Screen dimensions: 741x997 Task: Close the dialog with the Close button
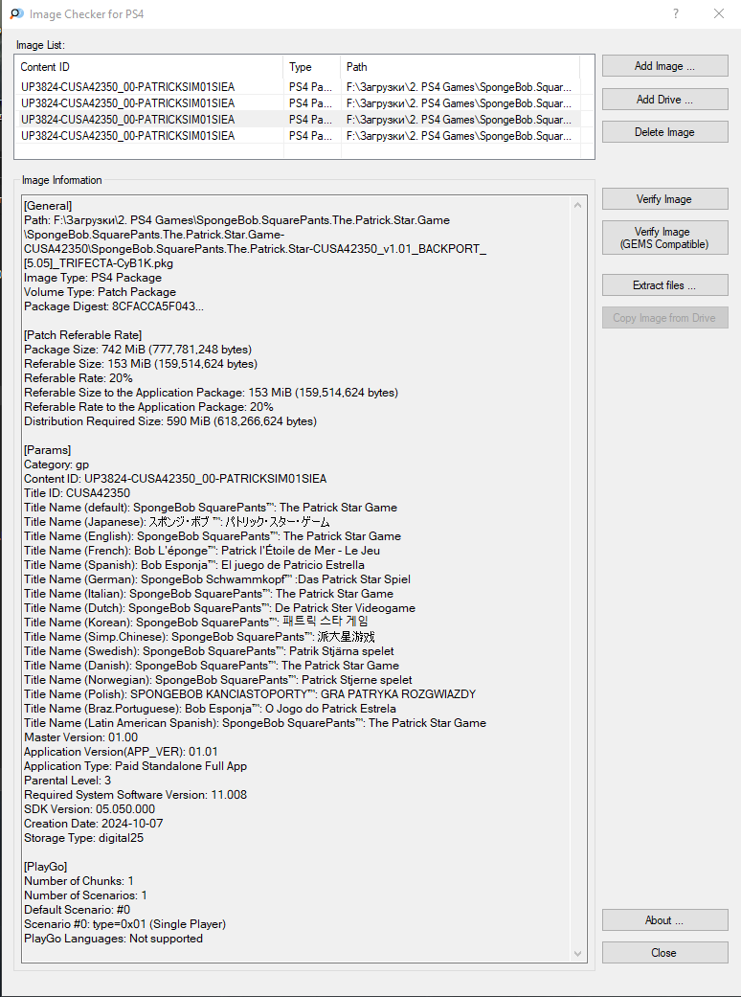(664, 953)
